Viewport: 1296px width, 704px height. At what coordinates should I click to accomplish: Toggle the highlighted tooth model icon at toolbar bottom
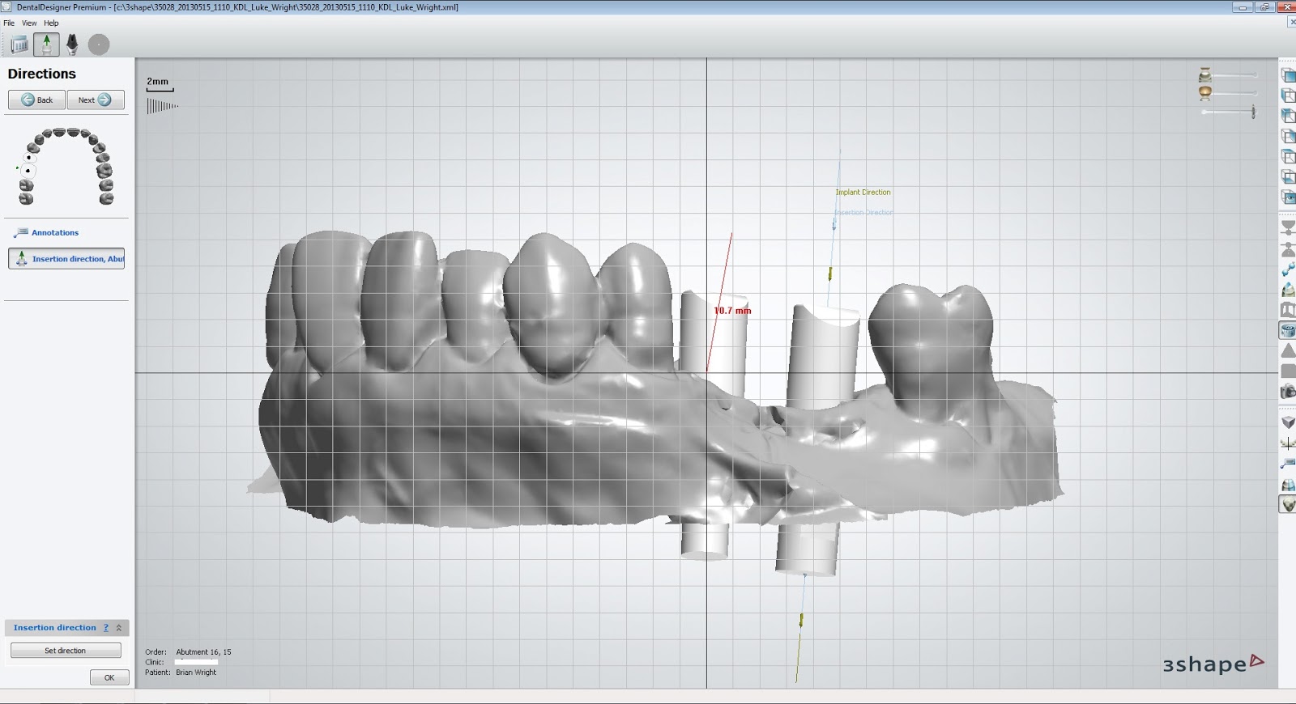pos(1288,505)
